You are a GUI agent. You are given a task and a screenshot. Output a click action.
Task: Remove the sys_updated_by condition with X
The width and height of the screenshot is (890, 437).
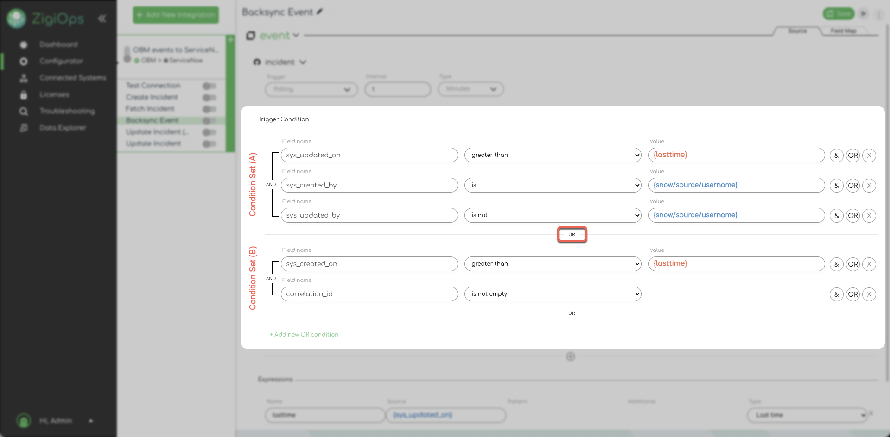click(869, 216)
